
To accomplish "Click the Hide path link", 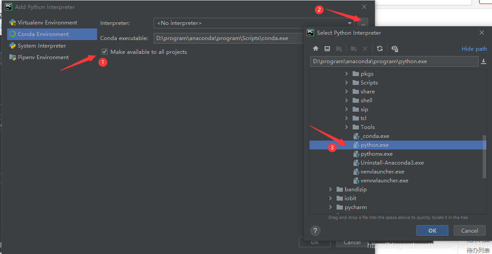I will (x=474, y=48).
